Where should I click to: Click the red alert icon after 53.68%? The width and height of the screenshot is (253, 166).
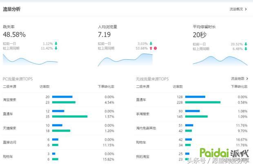[155, 48]
